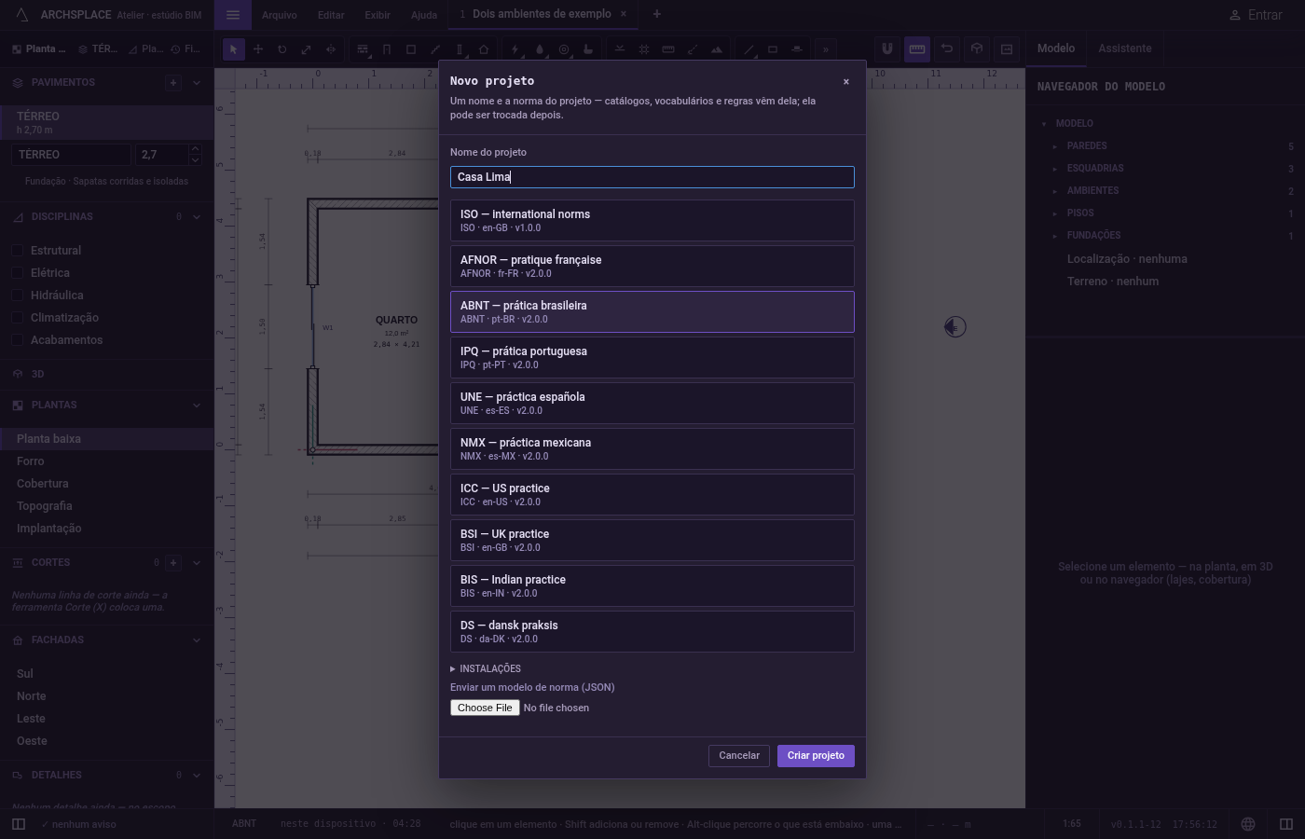Click Choose File to upload norm
The height and width of the screenshot is (839, 1305).
pos(485,708)
